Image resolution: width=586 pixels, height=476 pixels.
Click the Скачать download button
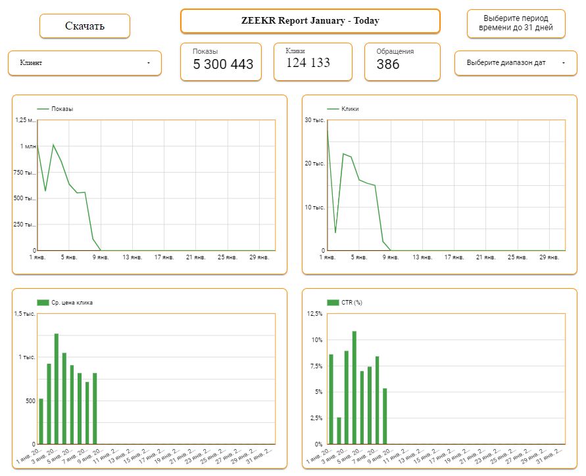pos(85,26)
